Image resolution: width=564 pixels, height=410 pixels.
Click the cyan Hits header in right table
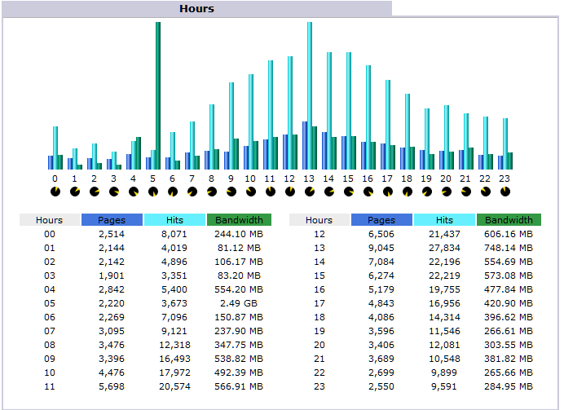click(x=444, y=220)
